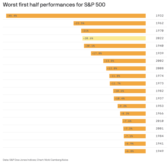Click the 1953 year label

[x=159, y=106]
